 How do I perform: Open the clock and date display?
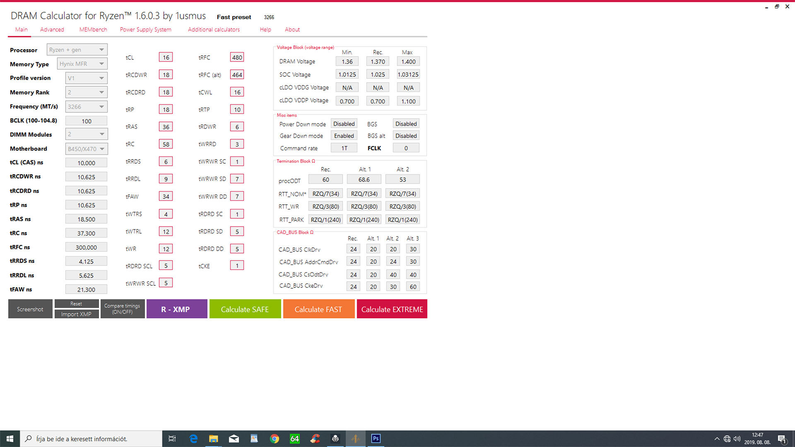pyautogui.click(x=757, y=439)
